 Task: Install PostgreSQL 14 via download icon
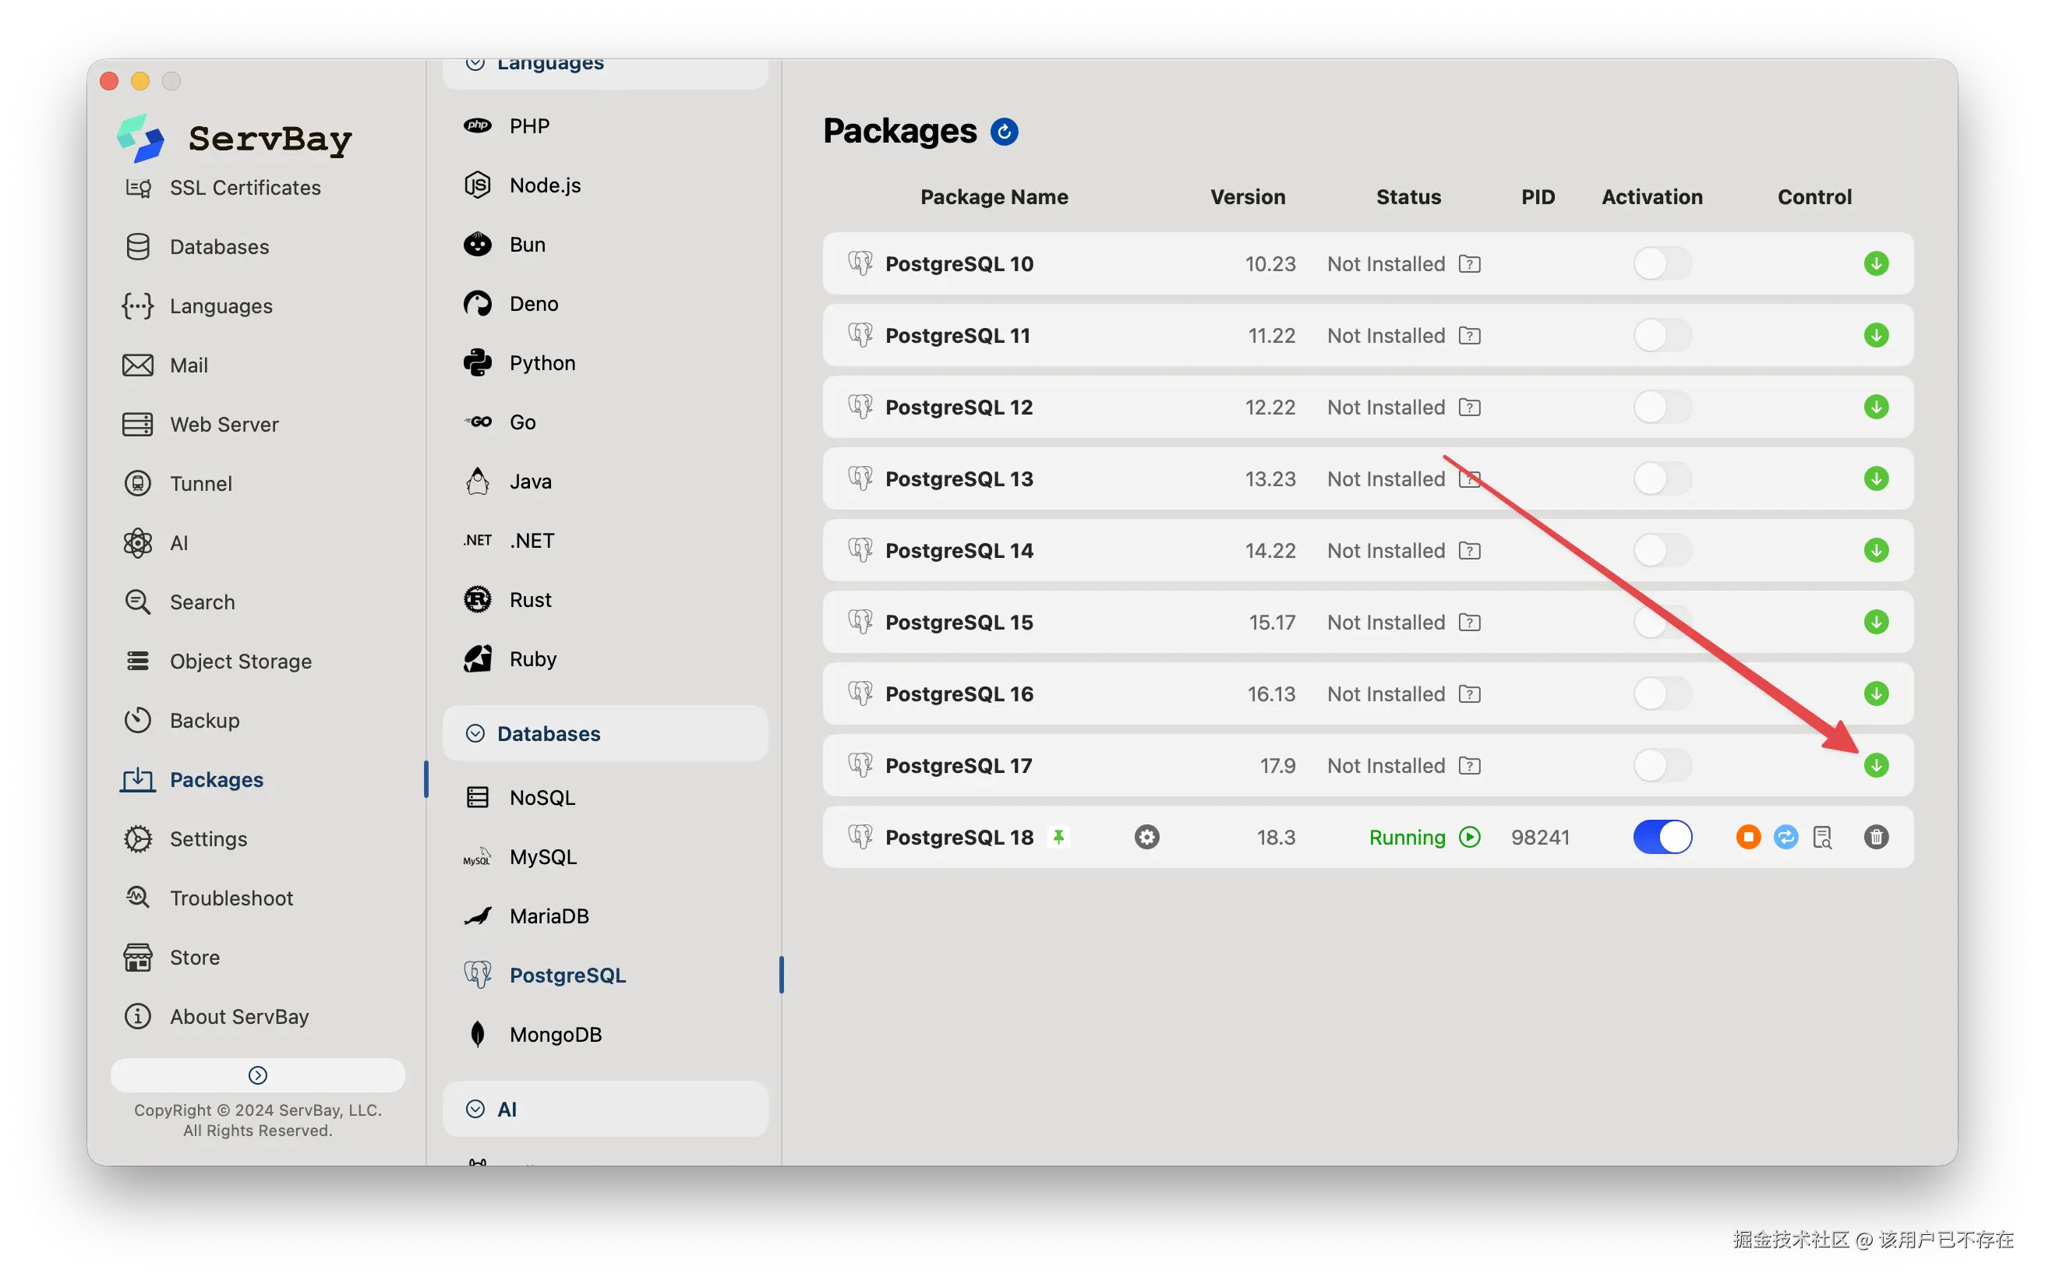[1876, 551]
